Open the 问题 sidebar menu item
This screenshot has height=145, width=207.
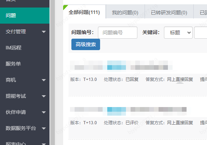click(x=25, y=15)
